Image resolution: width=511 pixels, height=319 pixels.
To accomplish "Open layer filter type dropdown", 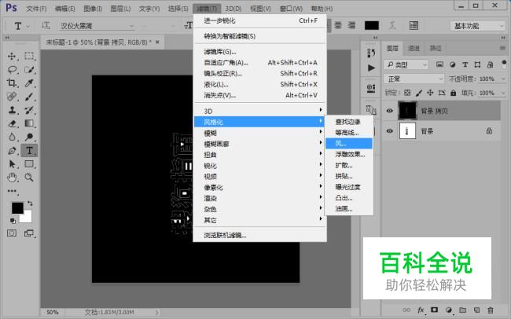I will (406, 65).
